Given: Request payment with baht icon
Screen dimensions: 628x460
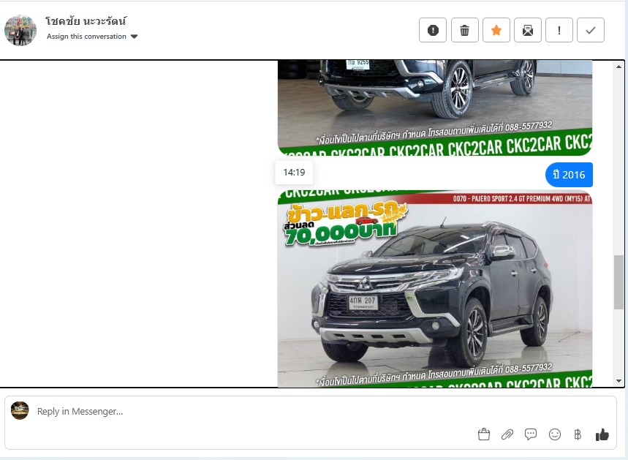Looking at the screenshot, I should 578,434.
